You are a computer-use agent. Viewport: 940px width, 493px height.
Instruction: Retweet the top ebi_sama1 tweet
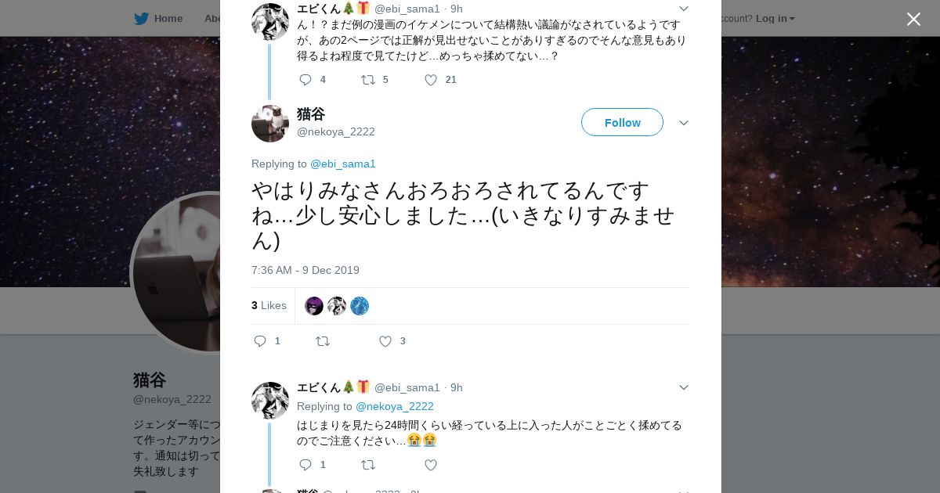pos(367,80)
